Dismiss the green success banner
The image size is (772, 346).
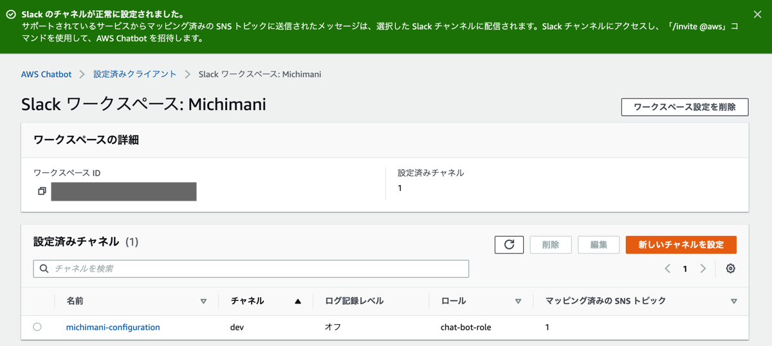tap(757, 14)
